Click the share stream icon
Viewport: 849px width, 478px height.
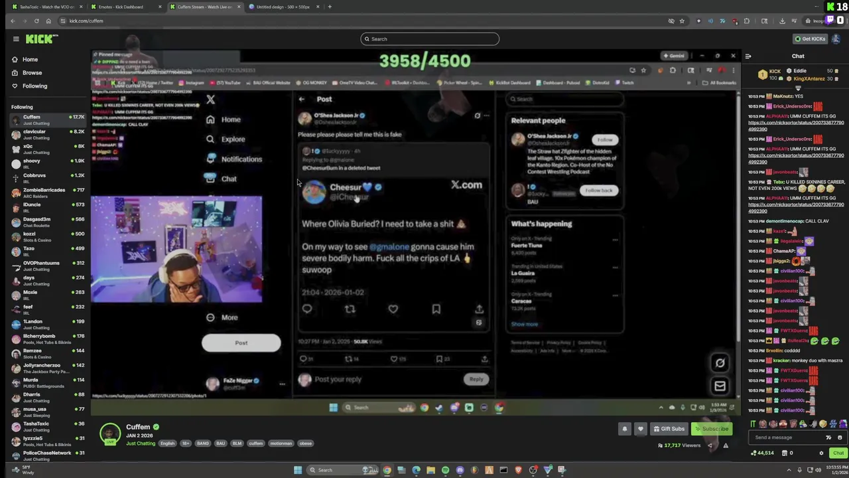[x=710, y=445]
